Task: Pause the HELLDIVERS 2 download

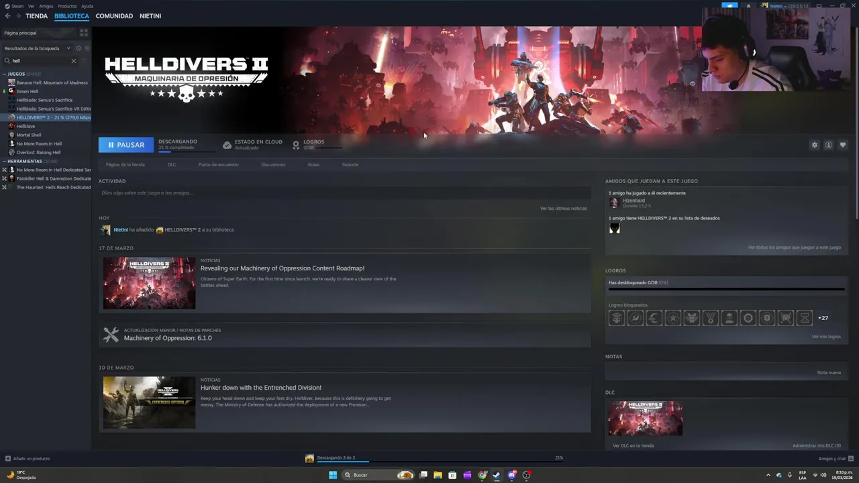Action: tap(126, 145)
